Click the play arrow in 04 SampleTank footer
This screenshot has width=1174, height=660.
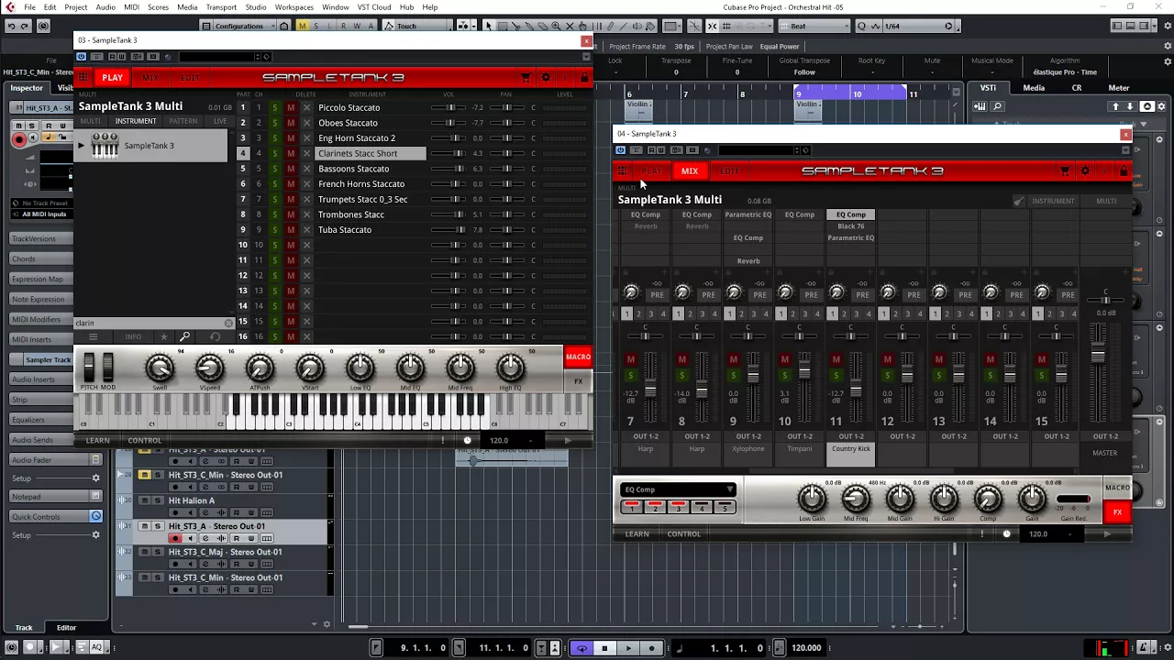(x=1106, y=533)
